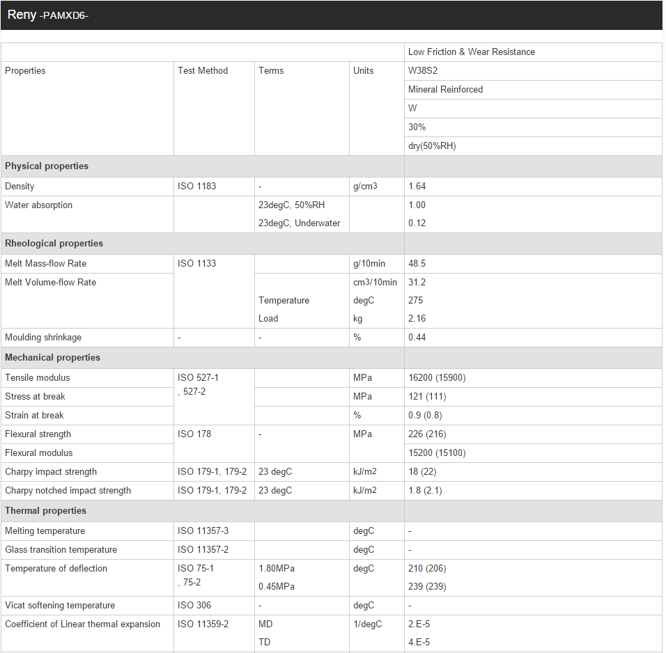Click the deflection value "239 (239)"
The width and height of the screenshot is (666, 653).
tap(427, 586)
